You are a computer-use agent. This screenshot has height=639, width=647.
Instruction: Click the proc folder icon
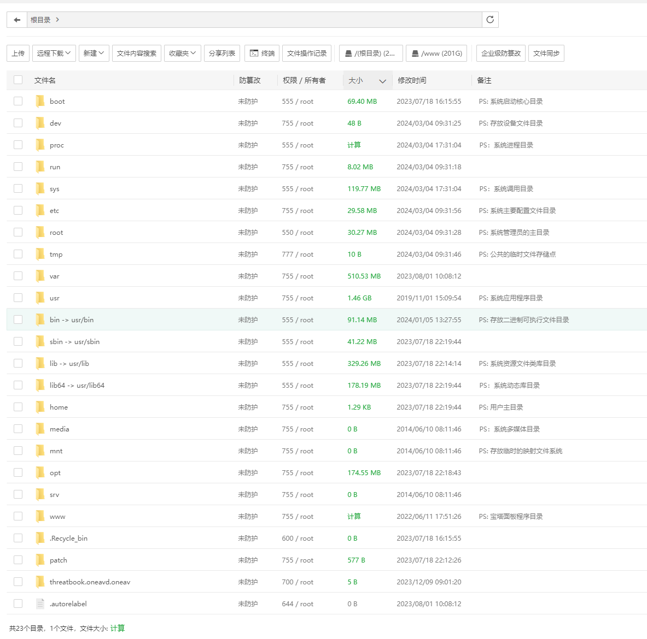click(40, 145)
